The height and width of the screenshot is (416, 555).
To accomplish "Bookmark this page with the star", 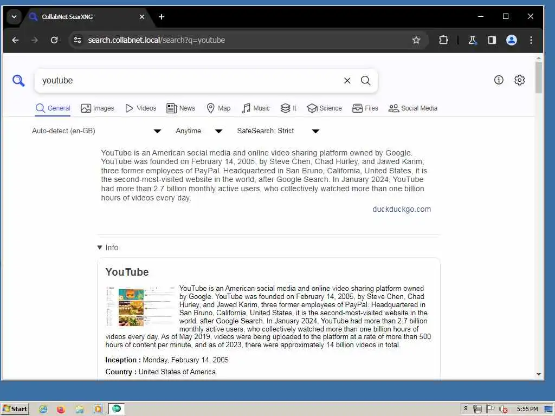I will [416, 40].
